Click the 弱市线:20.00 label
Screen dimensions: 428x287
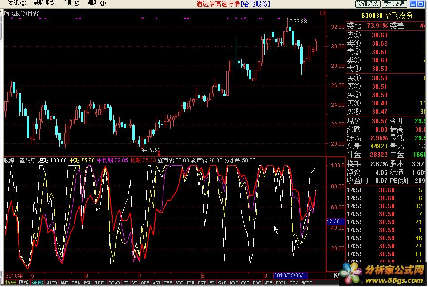click(x=207, y=160)
